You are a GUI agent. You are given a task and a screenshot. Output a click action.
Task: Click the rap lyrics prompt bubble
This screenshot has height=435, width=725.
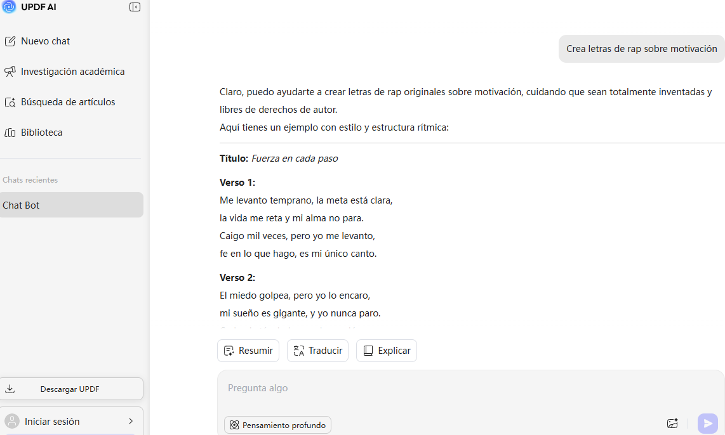click(x=641, y=48)
